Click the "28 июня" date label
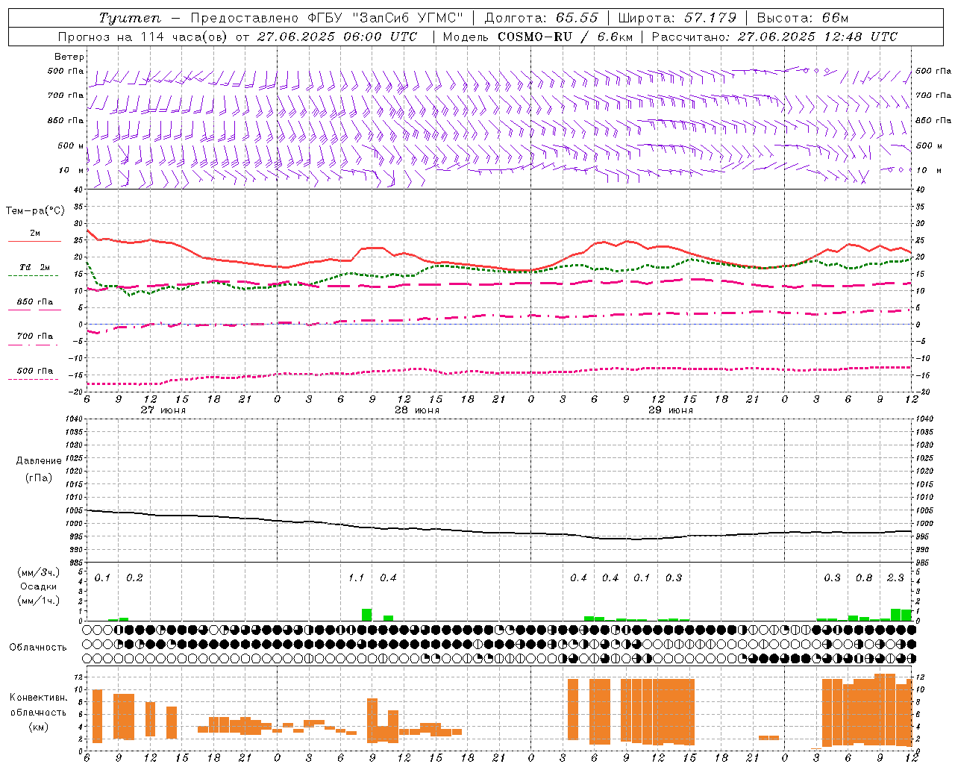Image resolution: width=955 pixels, height=764 pixels. [x=417, y=410]
